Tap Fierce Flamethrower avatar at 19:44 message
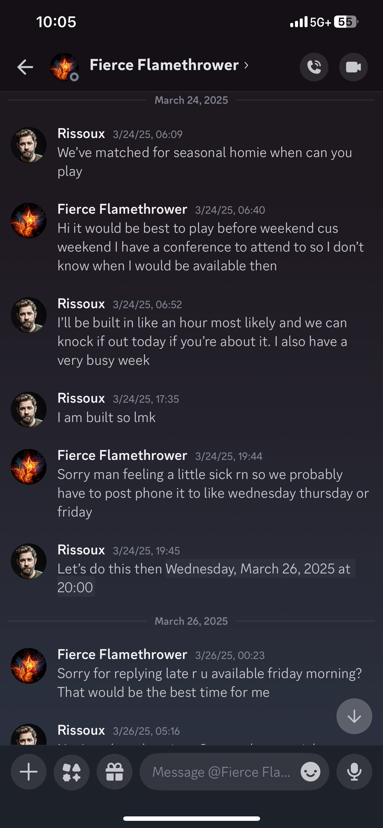Image resolution: width=383 pixels, height=828 pixels. coord(29,467)
